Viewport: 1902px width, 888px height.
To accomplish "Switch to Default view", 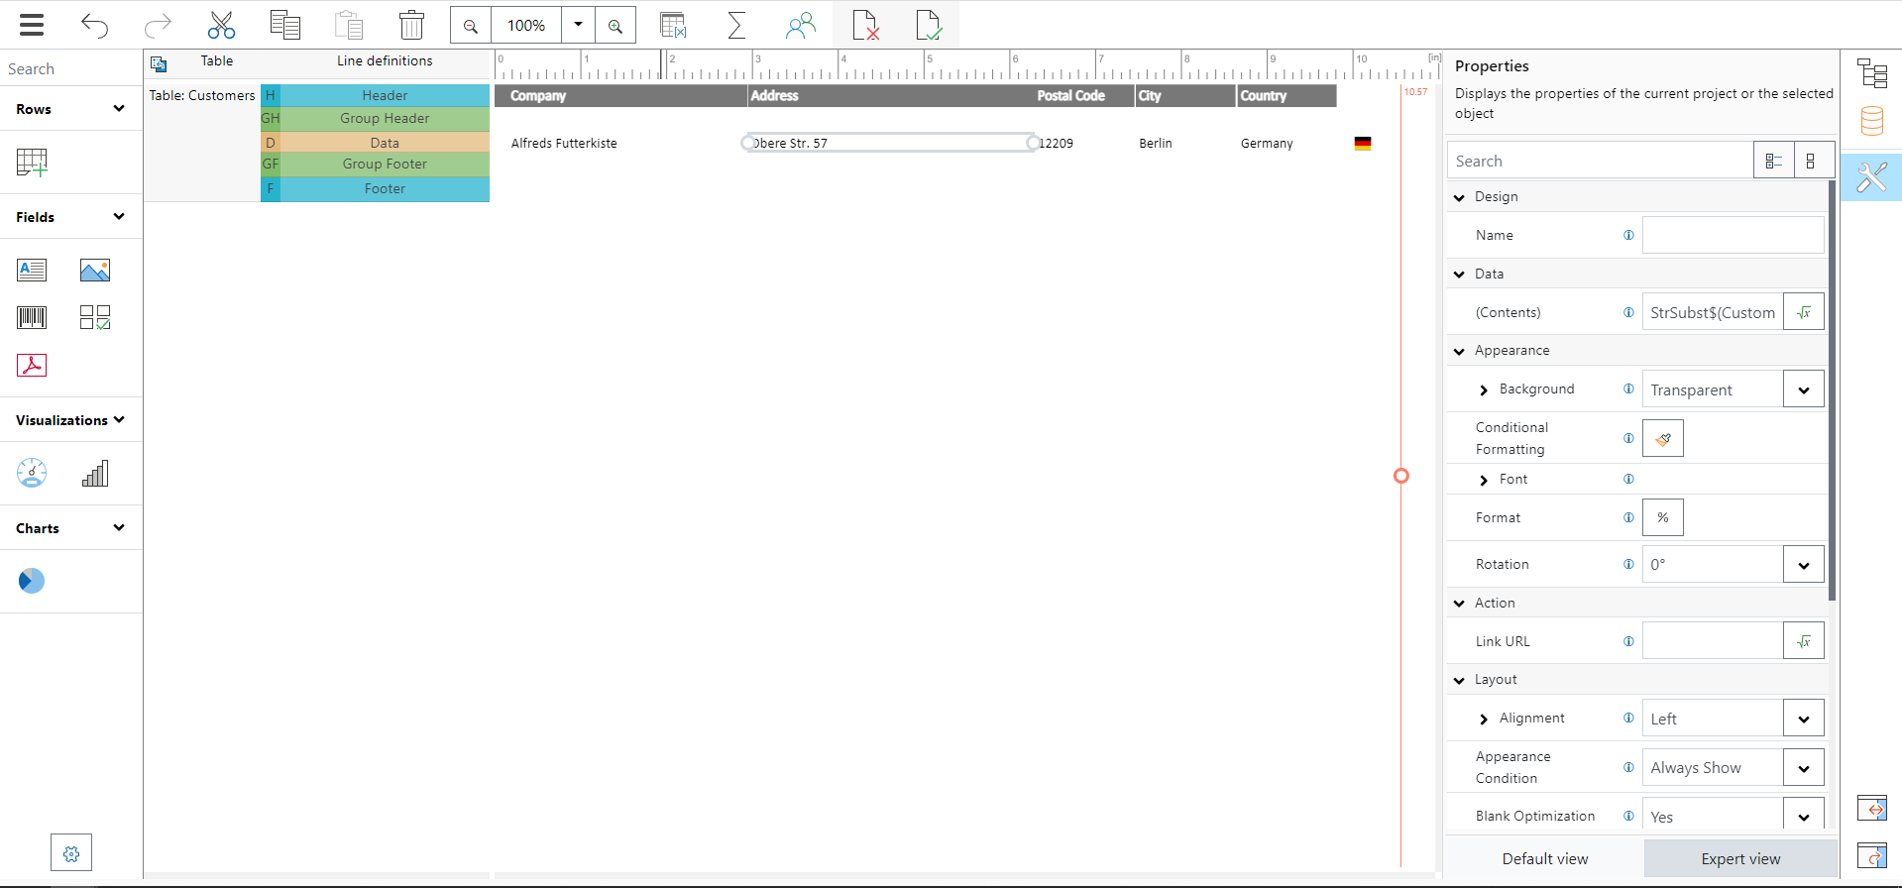I will coord(1545,858).
